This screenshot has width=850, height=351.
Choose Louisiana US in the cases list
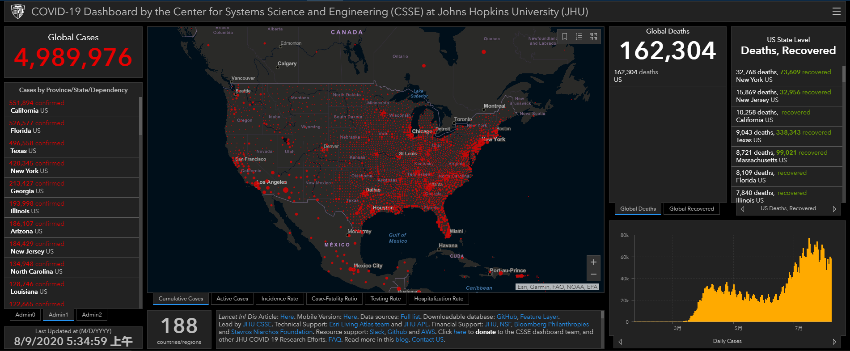[72, 288]
